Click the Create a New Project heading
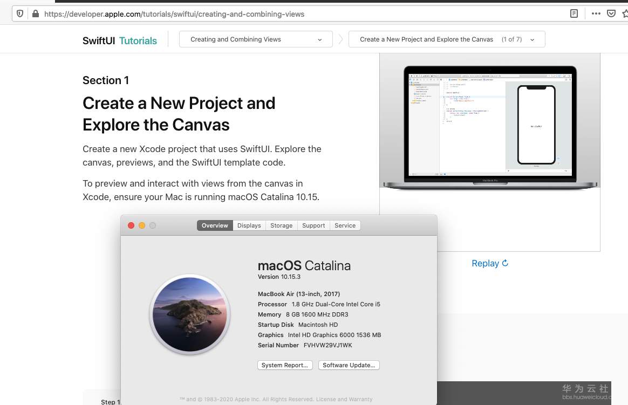This screenshot has width=628, height=405. (x=179, y=114)
